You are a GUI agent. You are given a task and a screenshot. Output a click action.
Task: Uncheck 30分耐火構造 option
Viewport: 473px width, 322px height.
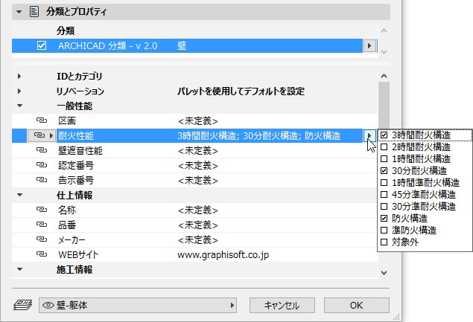384,171
